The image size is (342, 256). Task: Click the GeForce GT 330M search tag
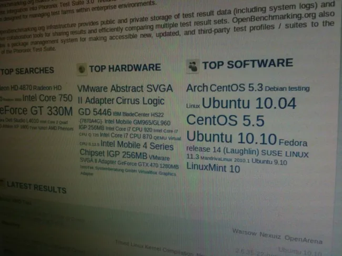click(x=36, y=110)
